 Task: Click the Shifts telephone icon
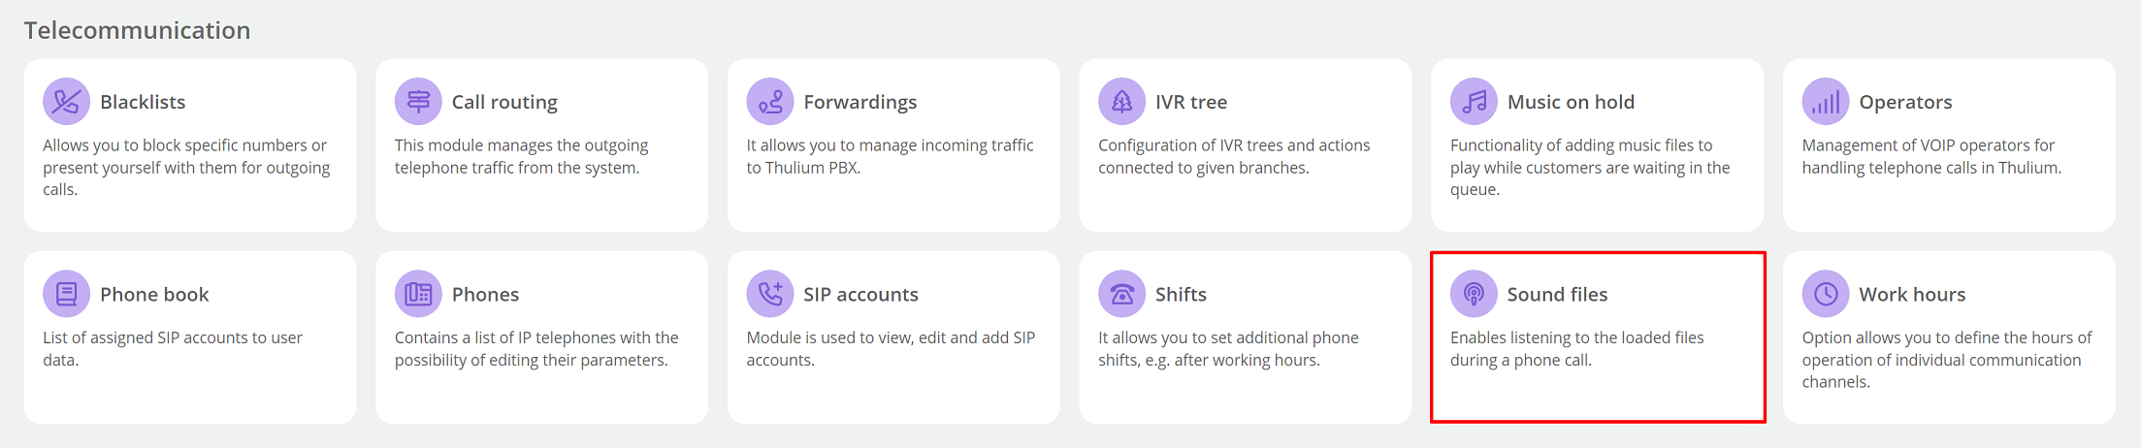coord(1122,294)
